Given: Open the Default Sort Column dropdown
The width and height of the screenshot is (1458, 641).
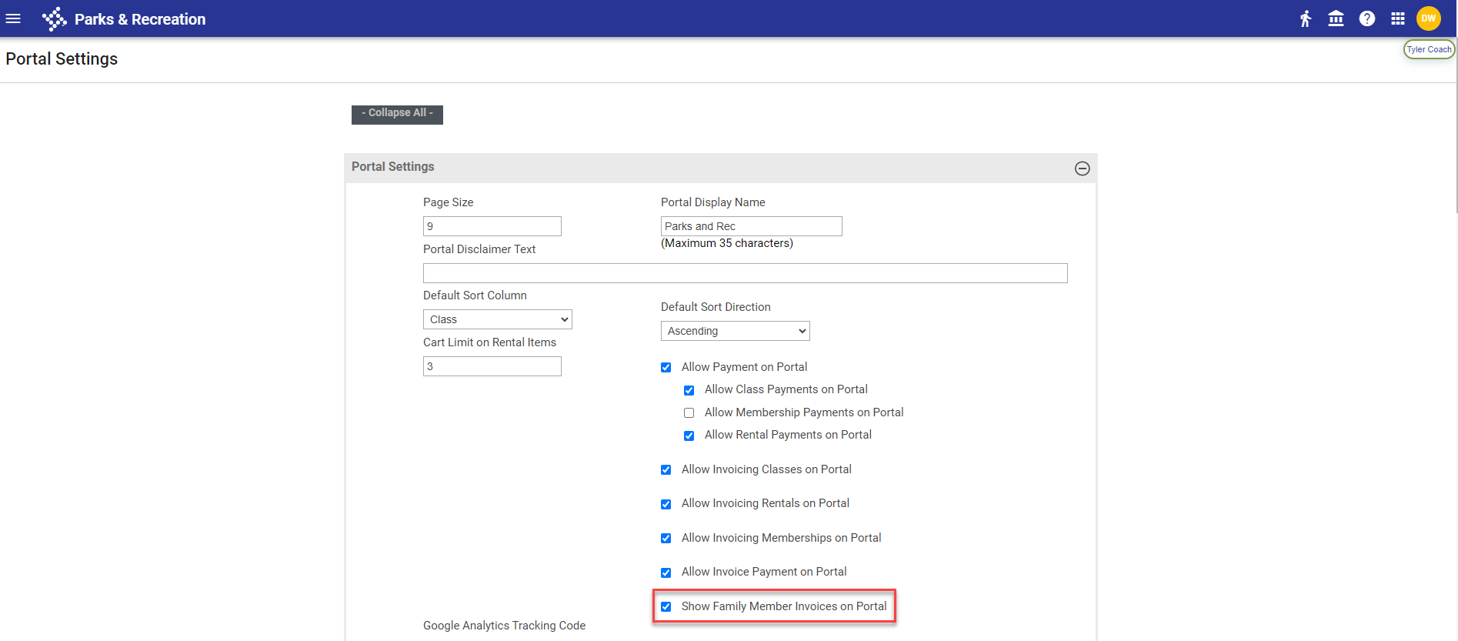Looking at the screenshot, I should [497, 319].
